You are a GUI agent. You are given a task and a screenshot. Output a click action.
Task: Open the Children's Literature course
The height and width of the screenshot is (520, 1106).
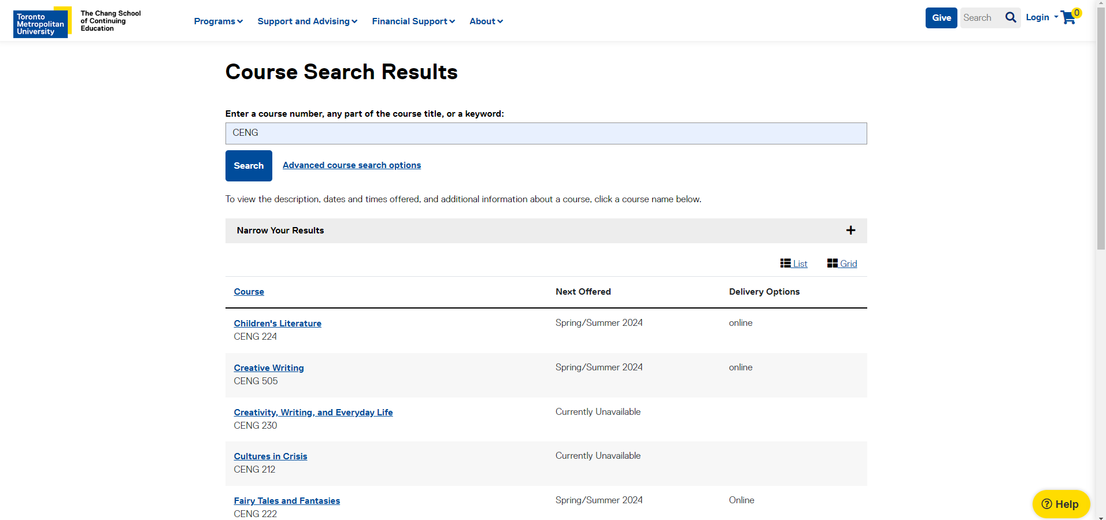point(278,324)
